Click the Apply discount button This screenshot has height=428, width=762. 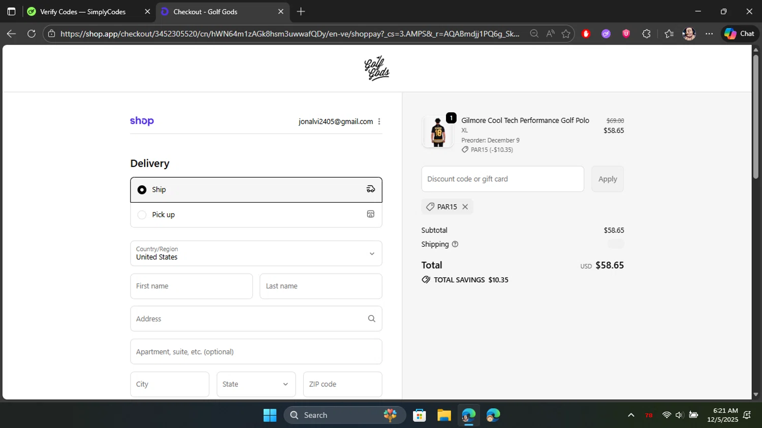pyautogui.click(x=608, y=179)
